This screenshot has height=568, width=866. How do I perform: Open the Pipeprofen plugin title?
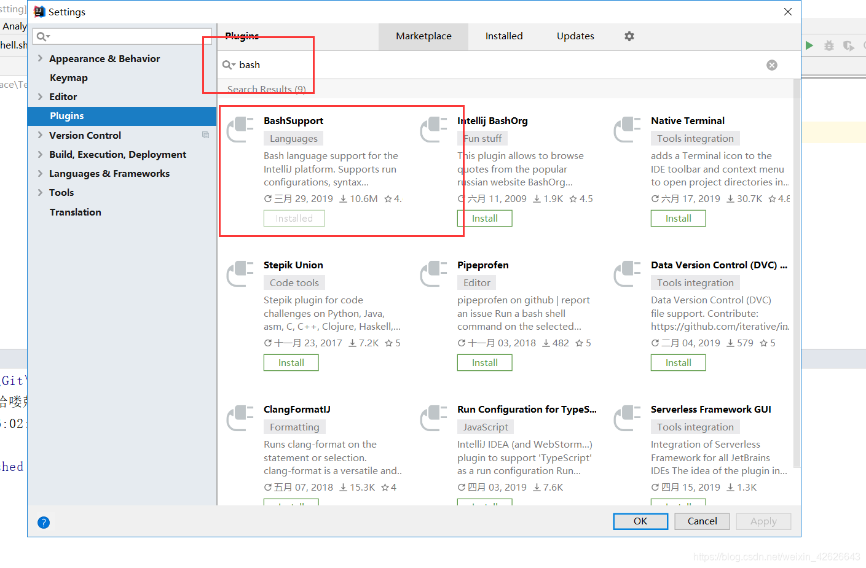click(482, 265)
